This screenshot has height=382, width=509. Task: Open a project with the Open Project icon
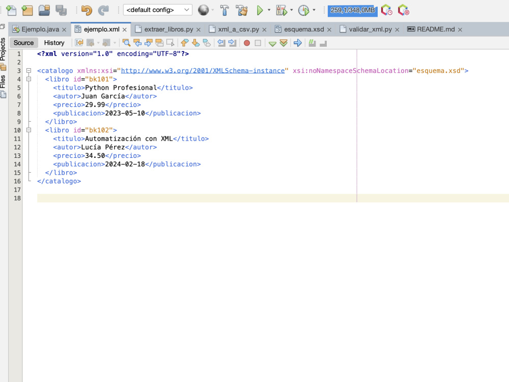click(44, 10)
